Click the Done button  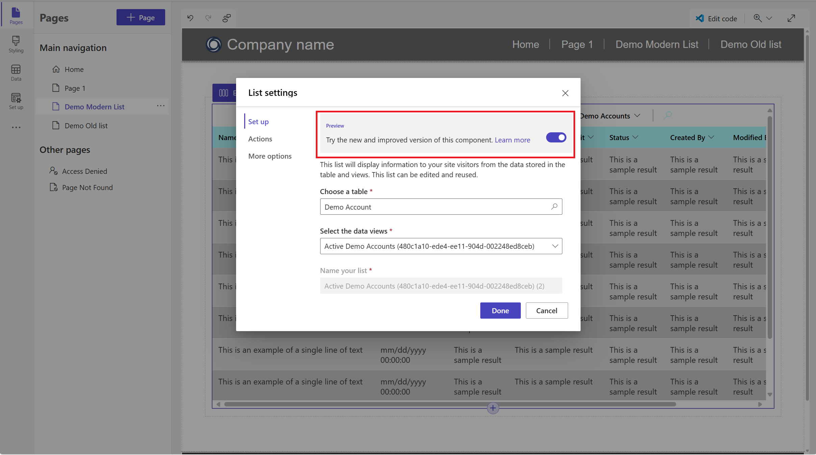coord(500,311)
